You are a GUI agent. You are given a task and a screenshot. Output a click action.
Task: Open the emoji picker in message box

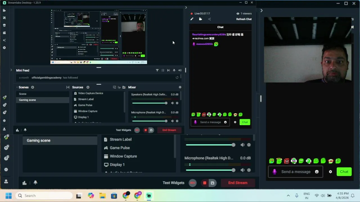pos(225,122)
